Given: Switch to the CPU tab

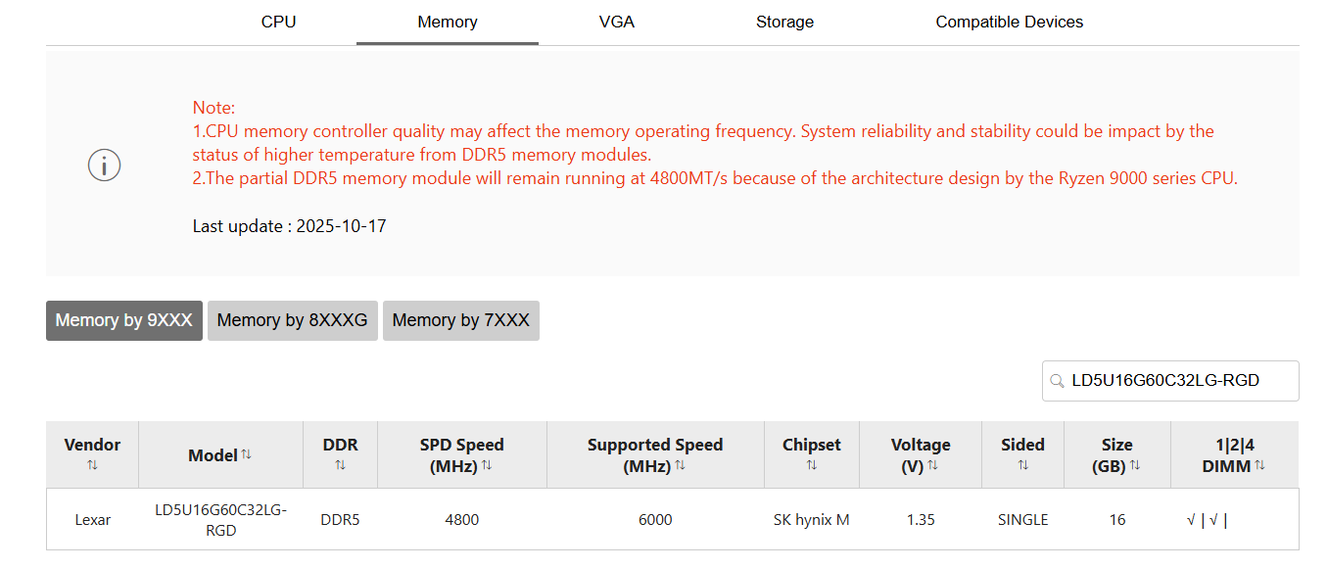Looking at the screenshot, I should (x=278, y=22).
